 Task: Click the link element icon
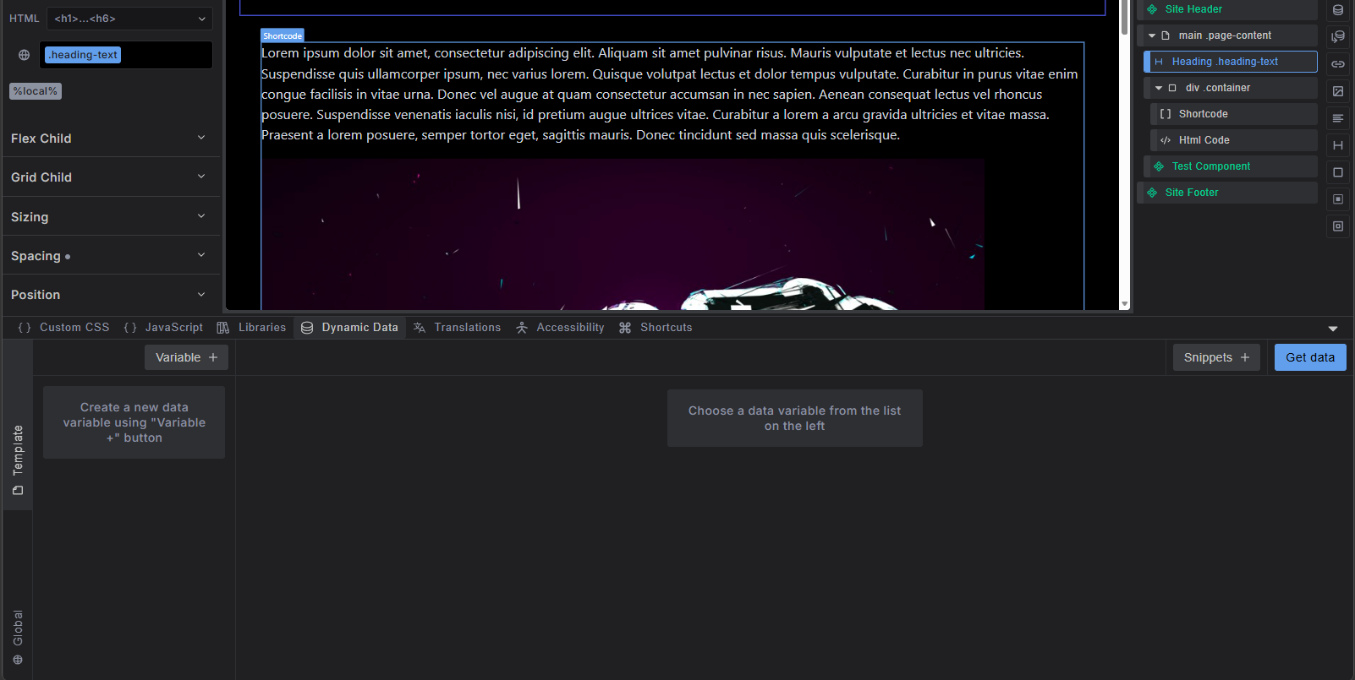(x=1337, y=64)
